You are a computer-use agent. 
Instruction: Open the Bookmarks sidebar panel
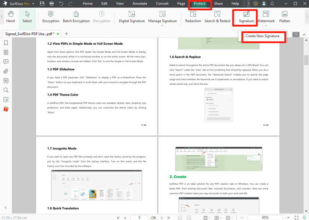tap(6, 43)
